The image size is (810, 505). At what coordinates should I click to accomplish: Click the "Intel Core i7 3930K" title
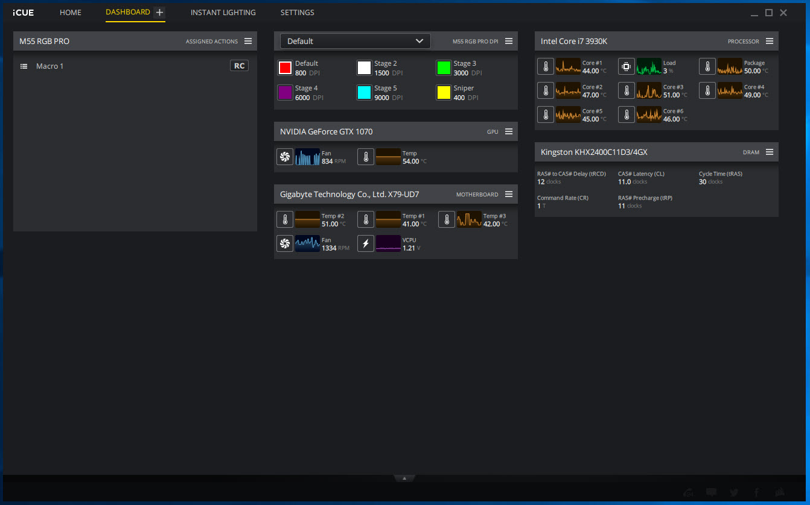pyautogui.click(x=574, y=41)
